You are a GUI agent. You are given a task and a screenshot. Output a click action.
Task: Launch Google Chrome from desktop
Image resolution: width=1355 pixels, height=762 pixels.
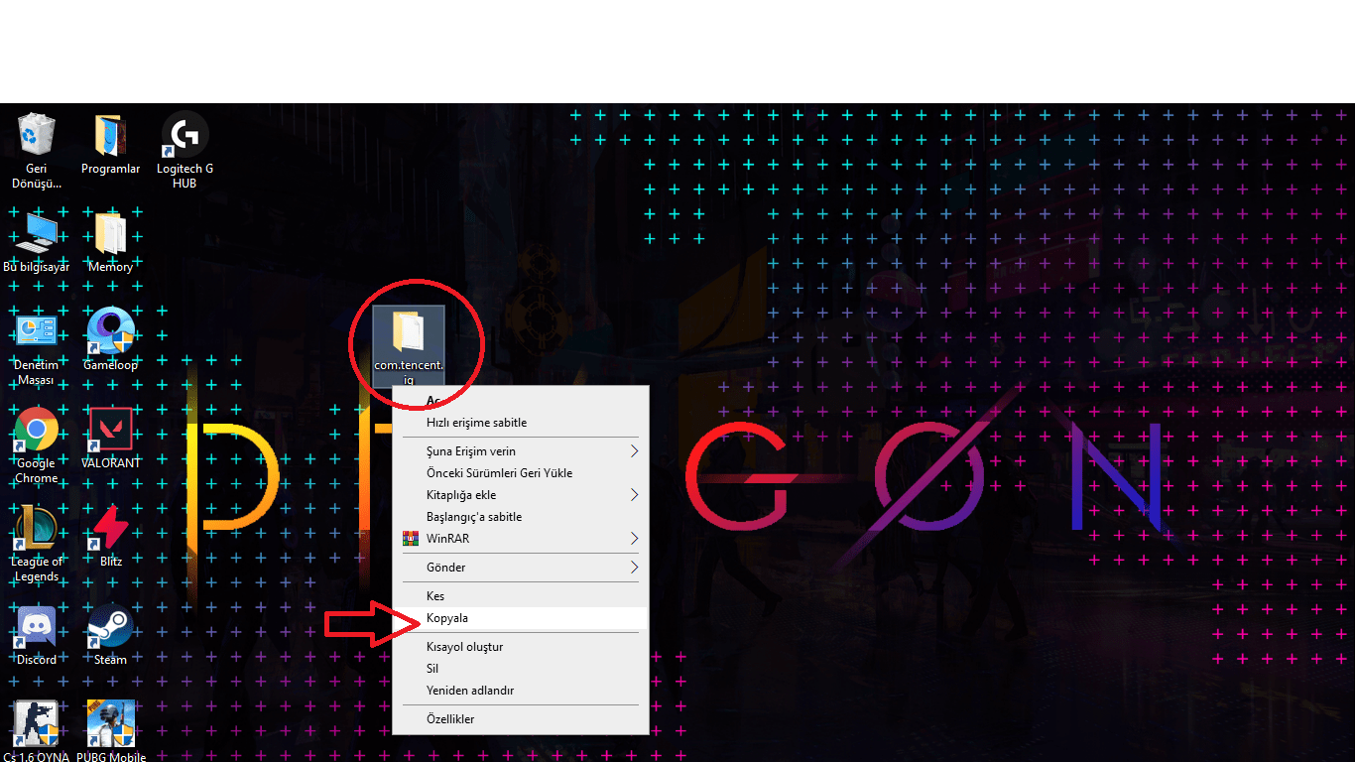click(37, 446)
